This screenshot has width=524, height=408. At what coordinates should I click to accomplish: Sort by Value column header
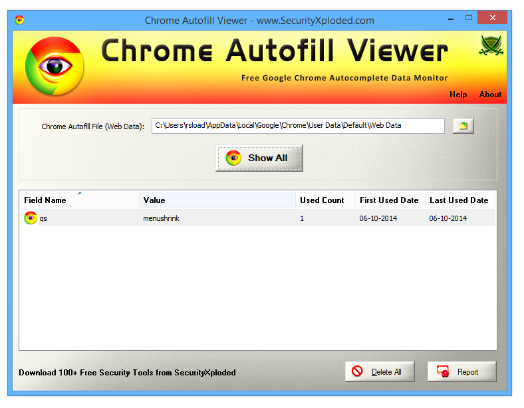click(x=217, y=200)
